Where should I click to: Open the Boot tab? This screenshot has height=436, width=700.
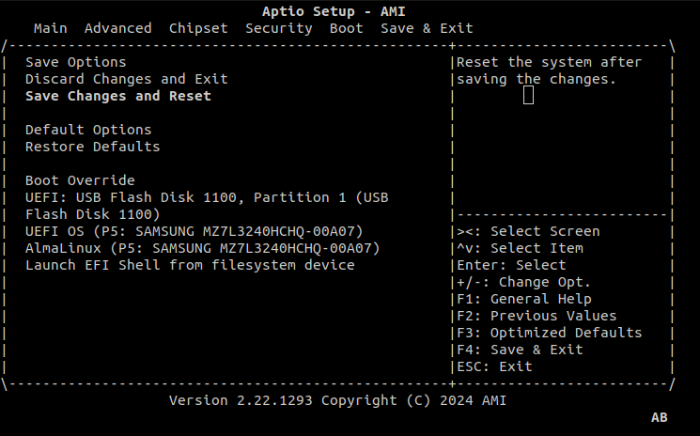[346, 28]
